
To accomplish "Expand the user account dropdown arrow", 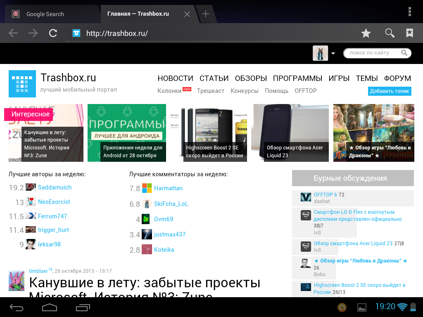I will click(x=333, y=53).
